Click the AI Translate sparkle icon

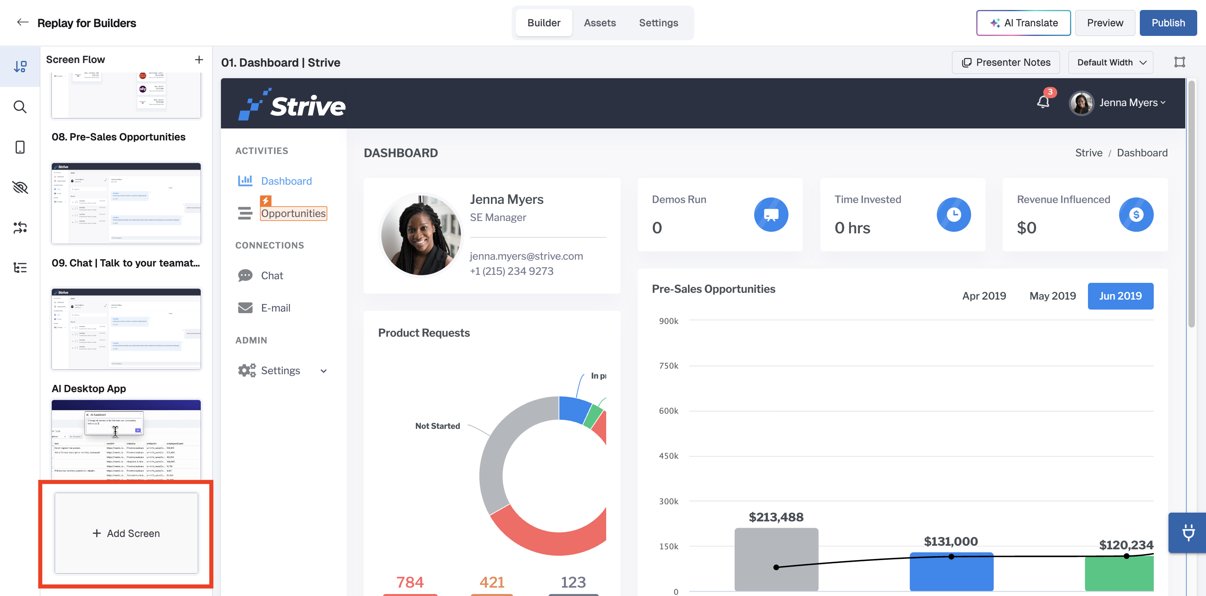[995, 23]
